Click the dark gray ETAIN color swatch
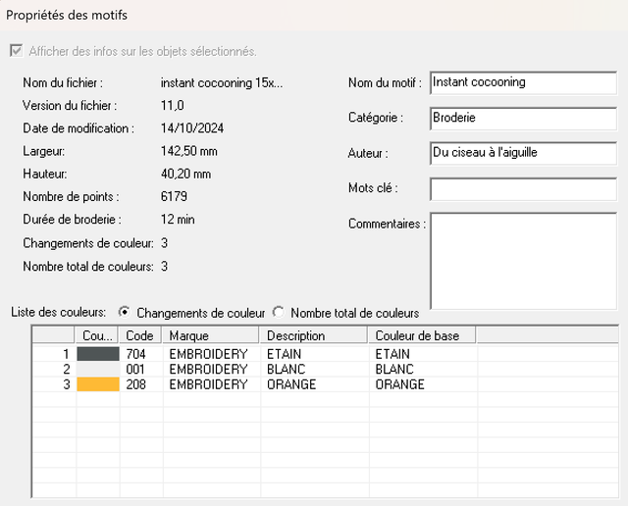This screenshot has height=506, width=628. coord(98,354)
